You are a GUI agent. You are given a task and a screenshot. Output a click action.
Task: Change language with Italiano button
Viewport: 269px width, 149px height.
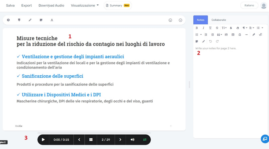tap(249, 6)
